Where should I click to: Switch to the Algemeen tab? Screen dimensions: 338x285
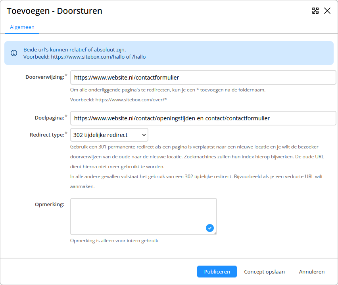(22, 27)
